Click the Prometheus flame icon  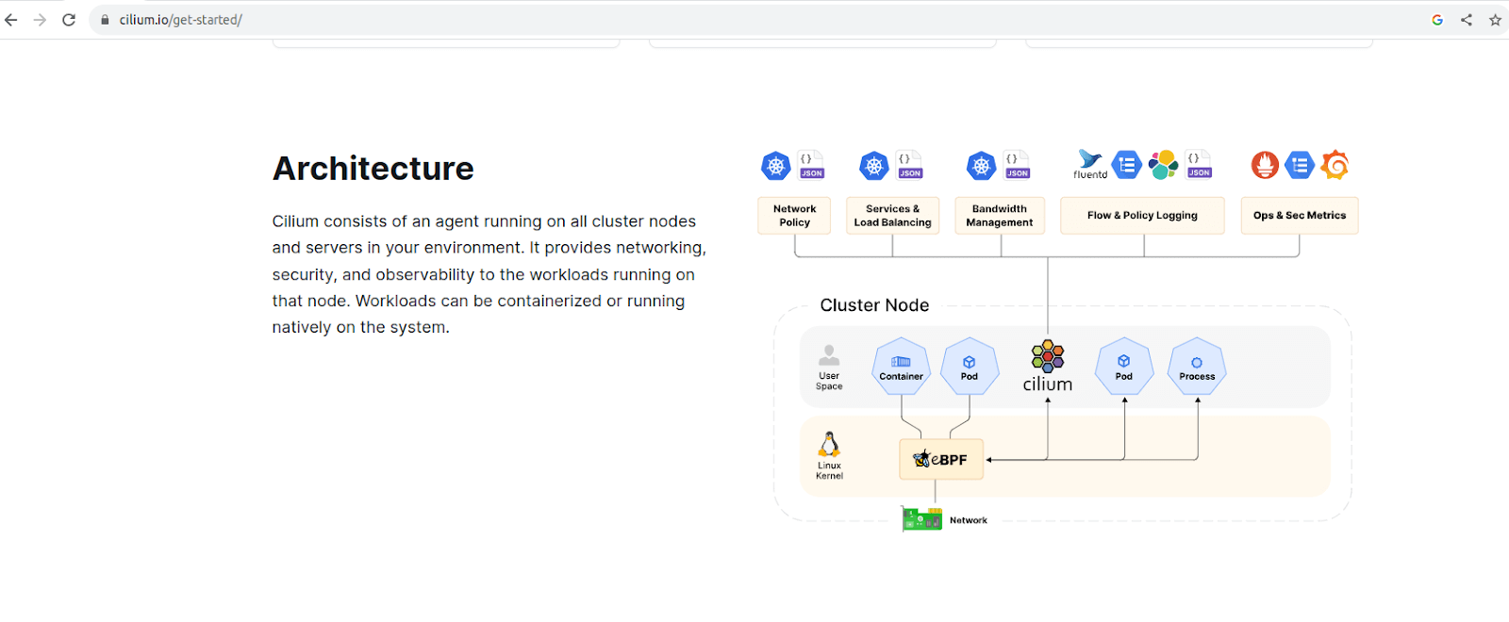1265,165
